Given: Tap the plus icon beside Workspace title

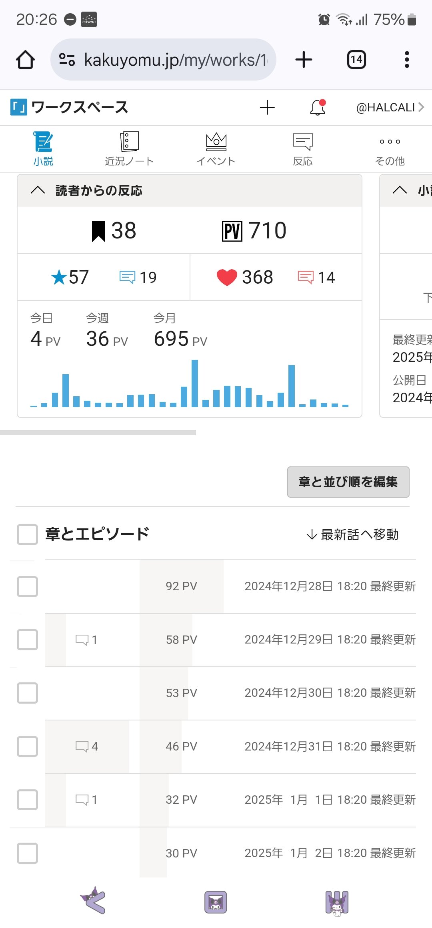Looking at the screenshot, I should coord(267,107).
